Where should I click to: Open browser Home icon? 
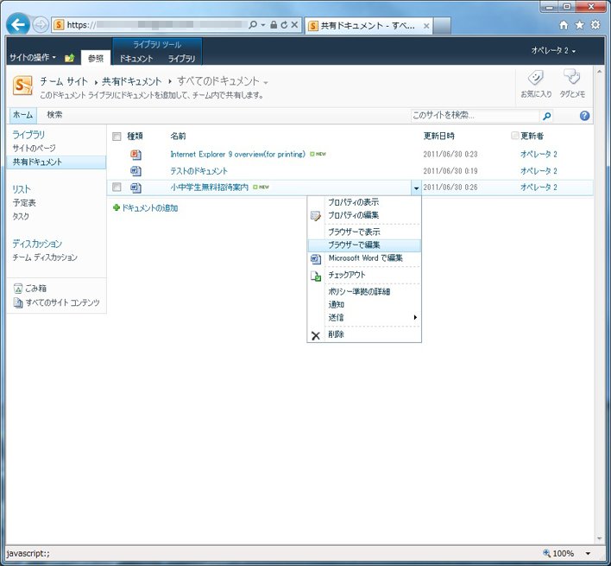point(564,25)
